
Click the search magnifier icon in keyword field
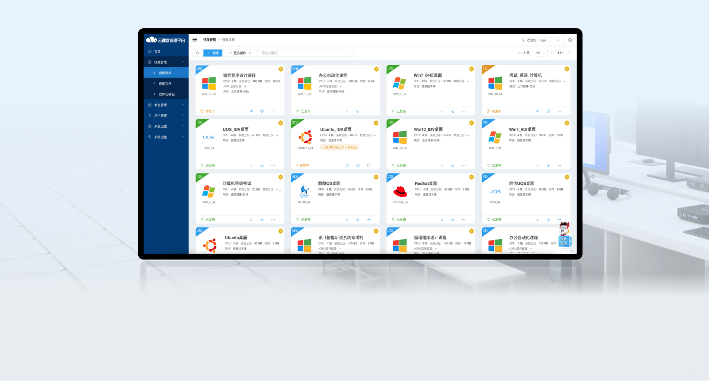[x=353, y=53]
